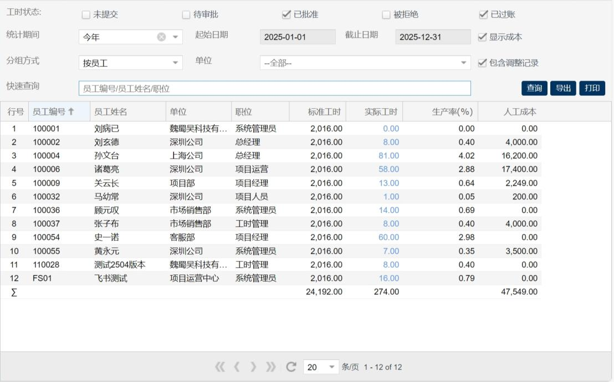This screenshot has height=382, width=614.
Task: Go to the previous page arrow
Action: [x=237, y=367]
